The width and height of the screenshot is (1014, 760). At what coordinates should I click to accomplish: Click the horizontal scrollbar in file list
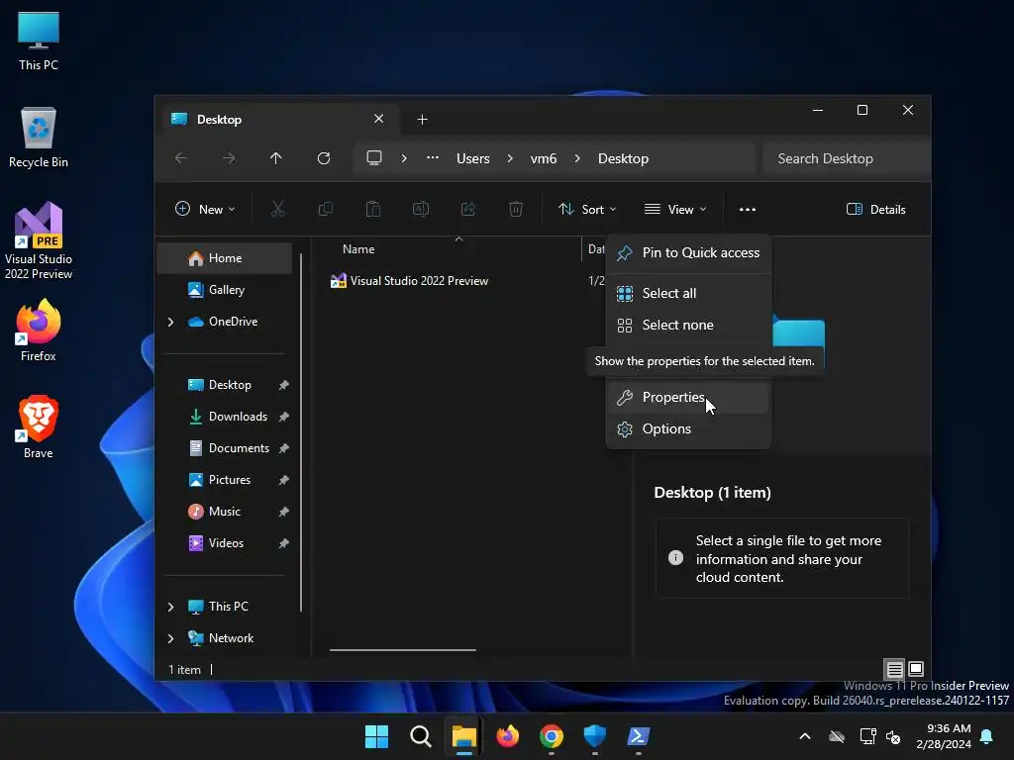click(403, 650)
